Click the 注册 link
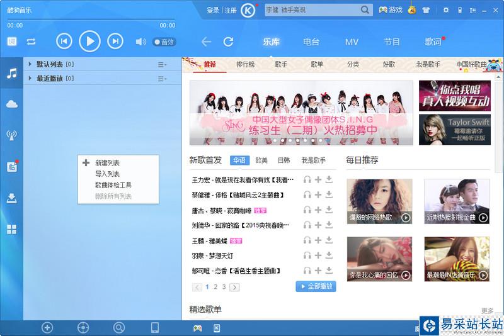 [x=231, y=10]
